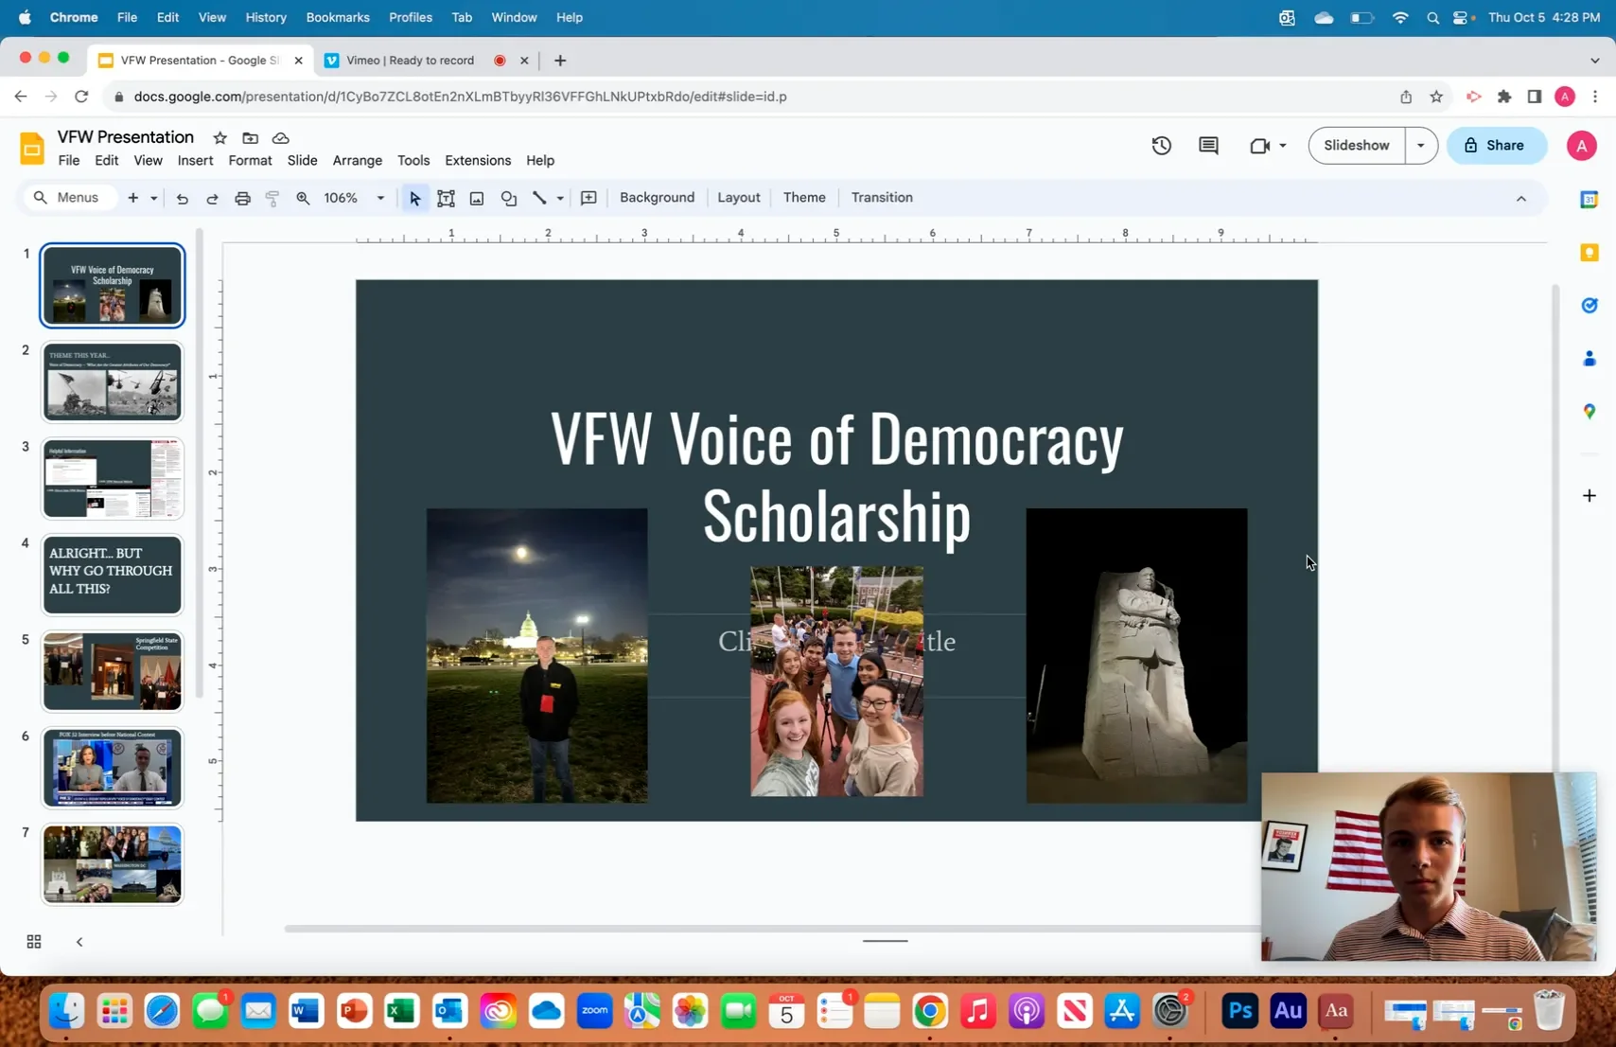Open the File menu in Slides

(x=69, y=161)
